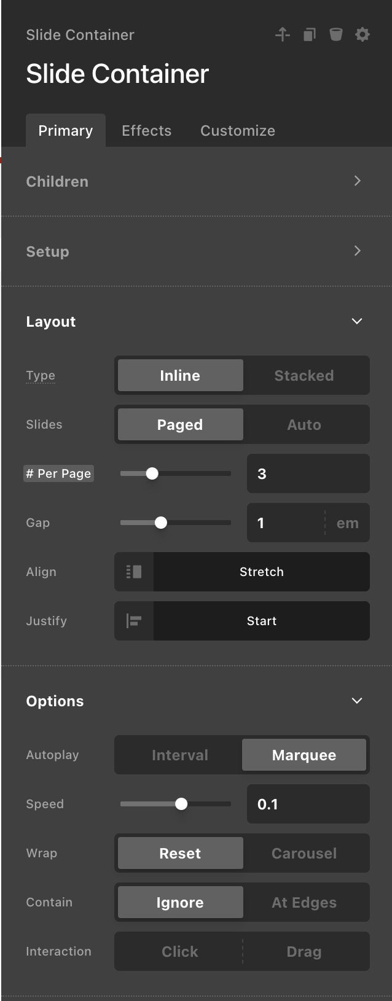
Task: Select Carousel for Wrap
Action: click(x=304, y=853)
